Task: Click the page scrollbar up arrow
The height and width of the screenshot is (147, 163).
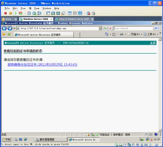Action: (x=160, y=39)
